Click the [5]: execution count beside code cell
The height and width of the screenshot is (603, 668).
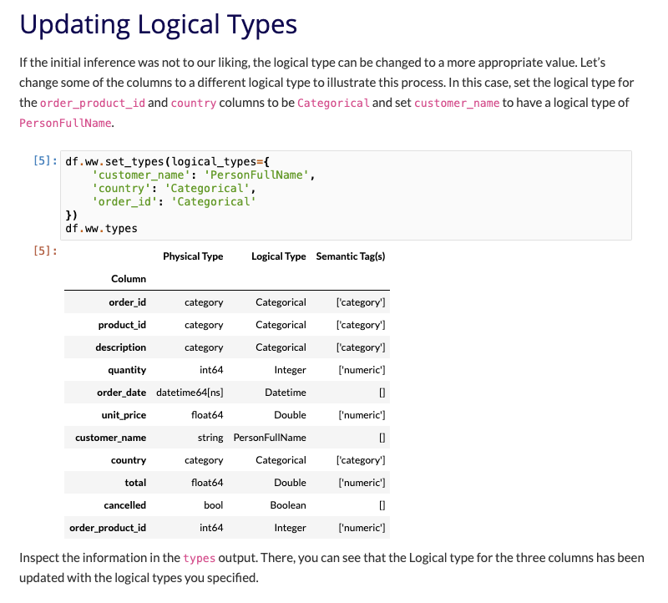[45, 161]
